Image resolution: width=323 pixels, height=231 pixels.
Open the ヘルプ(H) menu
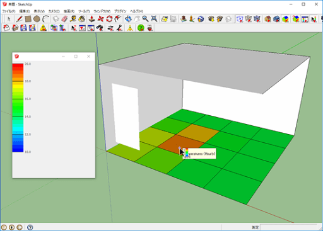(136, 11)
